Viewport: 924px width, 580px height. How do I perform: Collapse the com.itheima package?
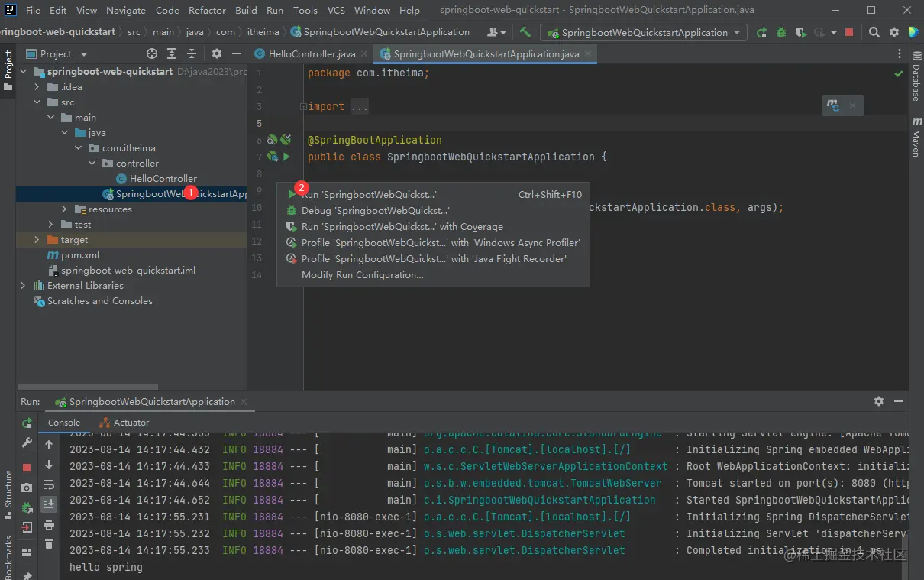(x=79, y=148)
